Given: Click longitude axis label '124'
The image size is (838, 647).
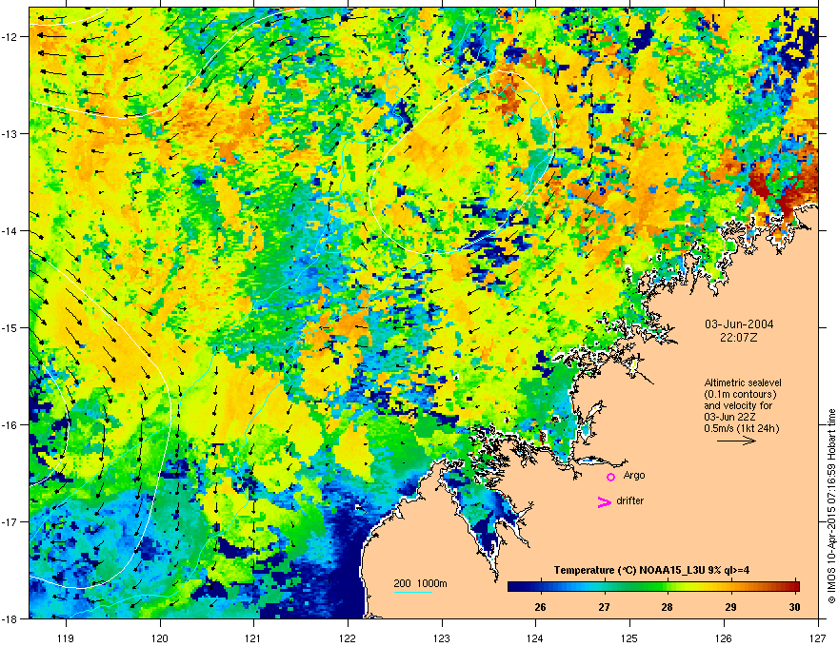Looking at the screenshot, I should click(x=535, y=637).
